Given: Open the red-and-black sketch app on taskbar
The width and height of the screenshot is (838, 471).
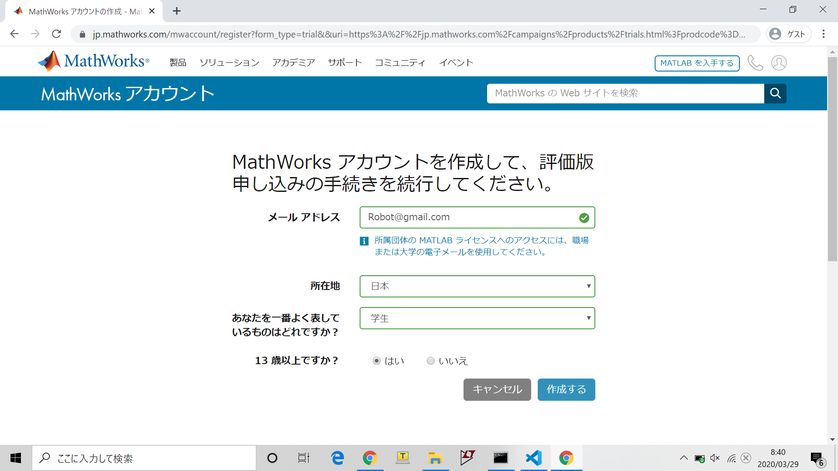Looking at the screenshot, I should click(x=467, y=458).
